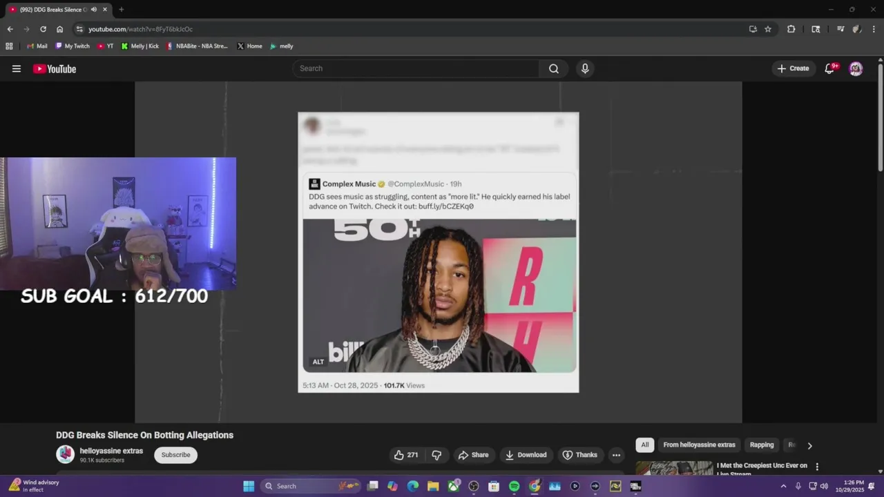Show more topic chips with arrow

pos(809,445)
